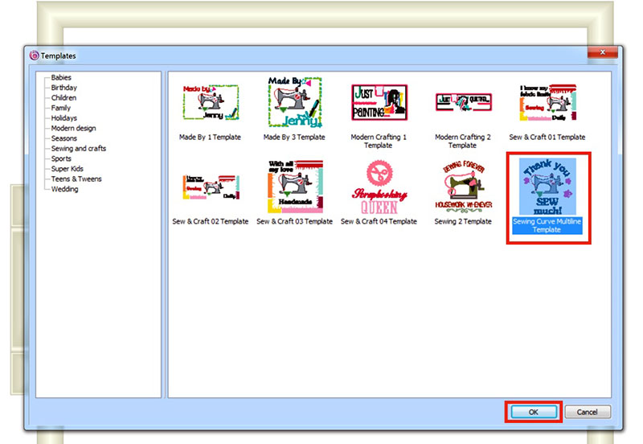Select Modern Crafting 2 Template thumbnail
643x444 pixels.
462,104
